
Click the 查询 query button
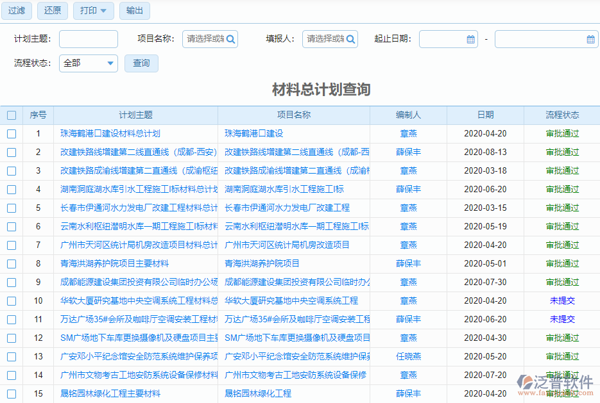coord(141,63)
